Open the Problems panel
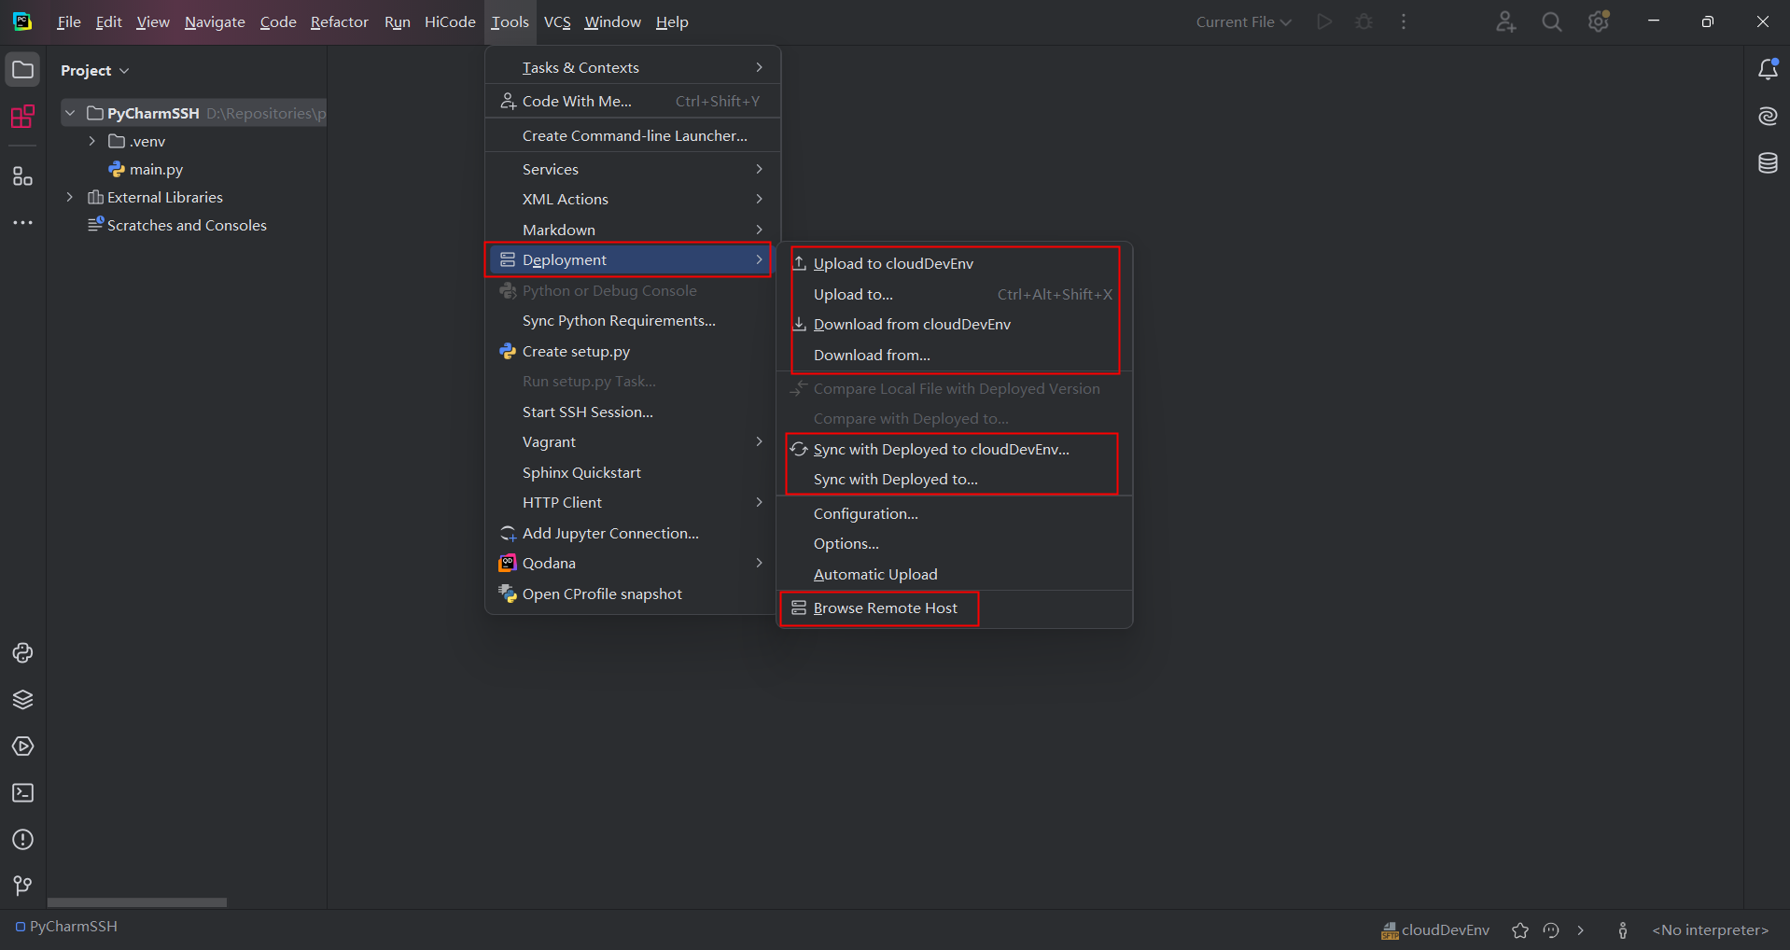This screenshot has height=950, width=1790. (23, 840)
